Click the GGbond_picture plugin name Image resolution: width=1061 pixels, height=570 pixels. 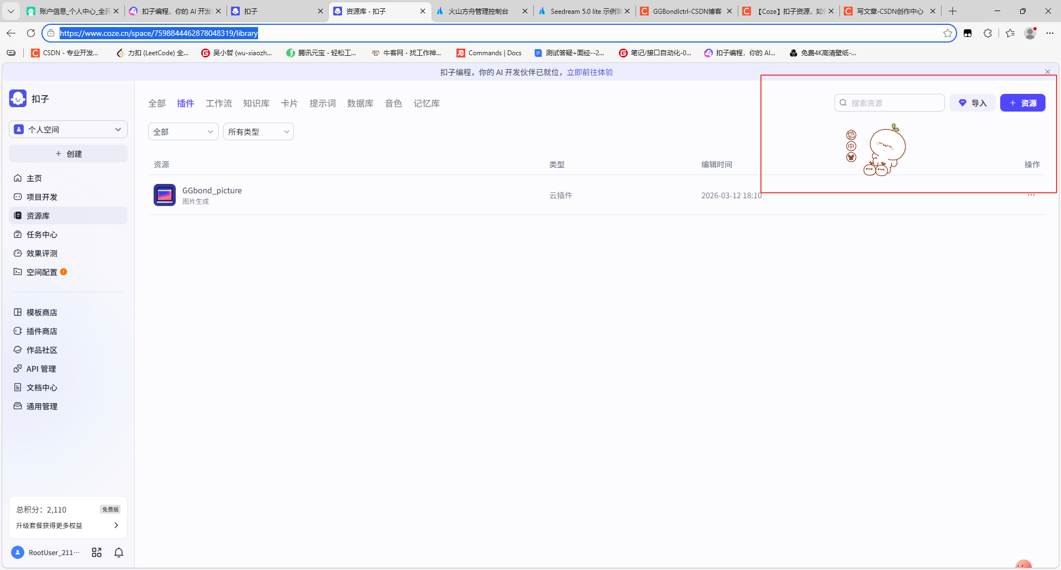tap(212, 191)
